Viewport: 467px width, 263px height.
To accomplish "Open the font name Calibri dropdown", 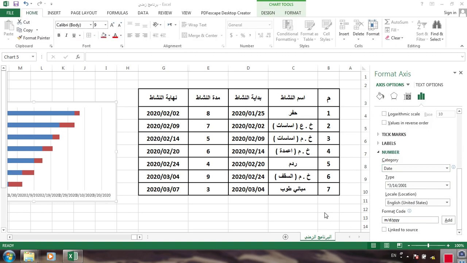I will [90, 25].
